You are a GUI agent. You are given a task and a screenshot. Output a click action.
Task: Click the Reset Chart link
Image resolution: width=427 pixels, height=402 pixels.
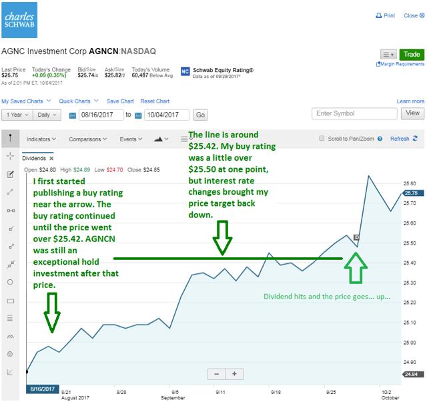pyautogui.click(x=155, y=101)
